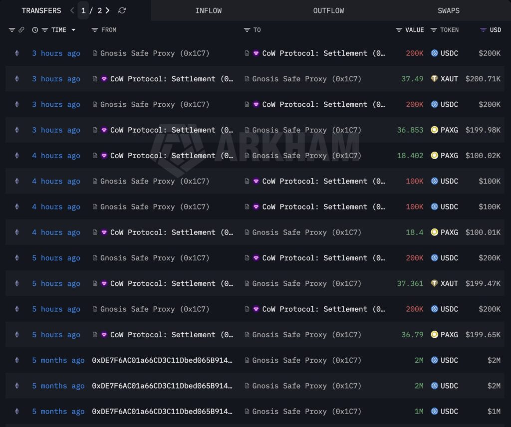Open the 0xDE7F6AC0 sender address in the $1M row
Screen dimensions: 511x427
(x=162, y=412)
